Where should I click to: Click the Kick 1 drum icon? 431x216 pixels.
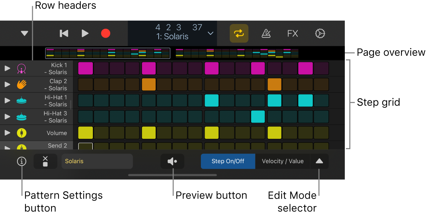pos(22,68)
